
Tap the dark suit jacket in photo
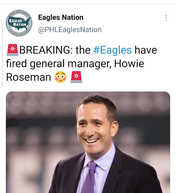134,175
